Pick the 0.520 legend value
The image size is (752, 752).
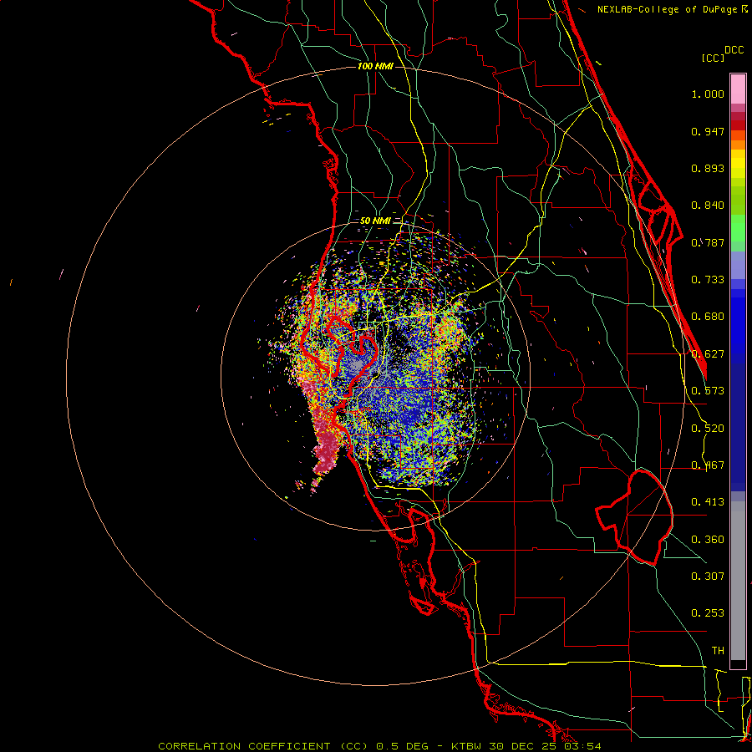[x=708, y=429]
